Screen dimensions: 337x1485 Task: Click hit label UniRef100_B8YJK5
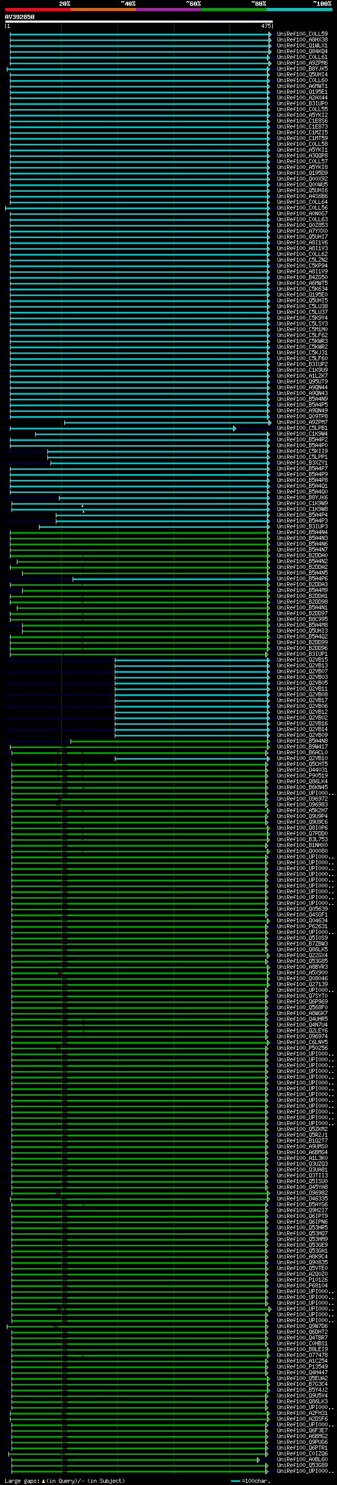point(302,68)
